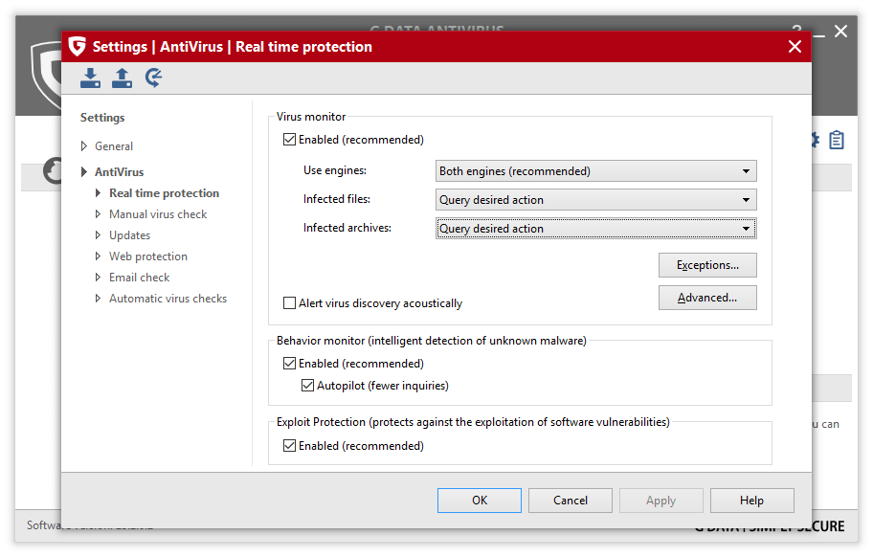Click the load settings (download) toolbar icon
The image size is (873, 557).
coord(90,78)
